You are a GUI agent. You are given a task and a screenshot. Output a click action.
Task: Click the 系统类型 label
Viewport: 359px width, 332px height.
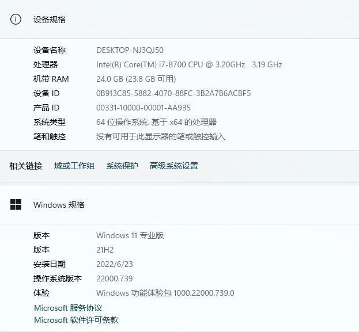click(x=50, y=122)
